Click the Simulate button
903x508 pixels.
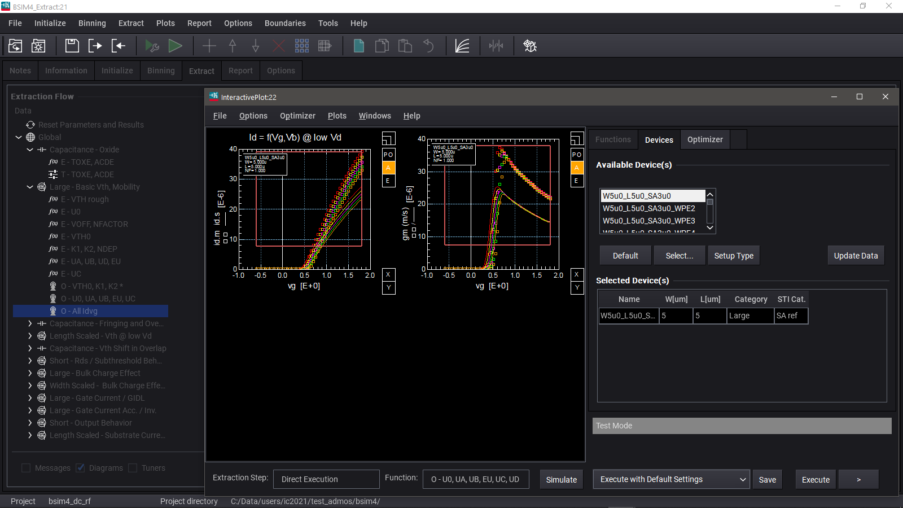pos(561,479)
